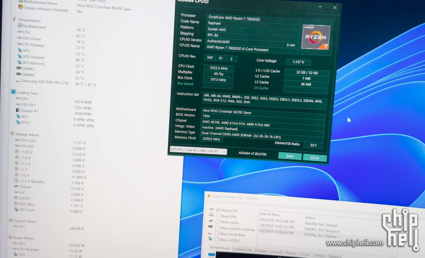
Task: Click the Voltage Values section icon
Action: coord(12,133)
